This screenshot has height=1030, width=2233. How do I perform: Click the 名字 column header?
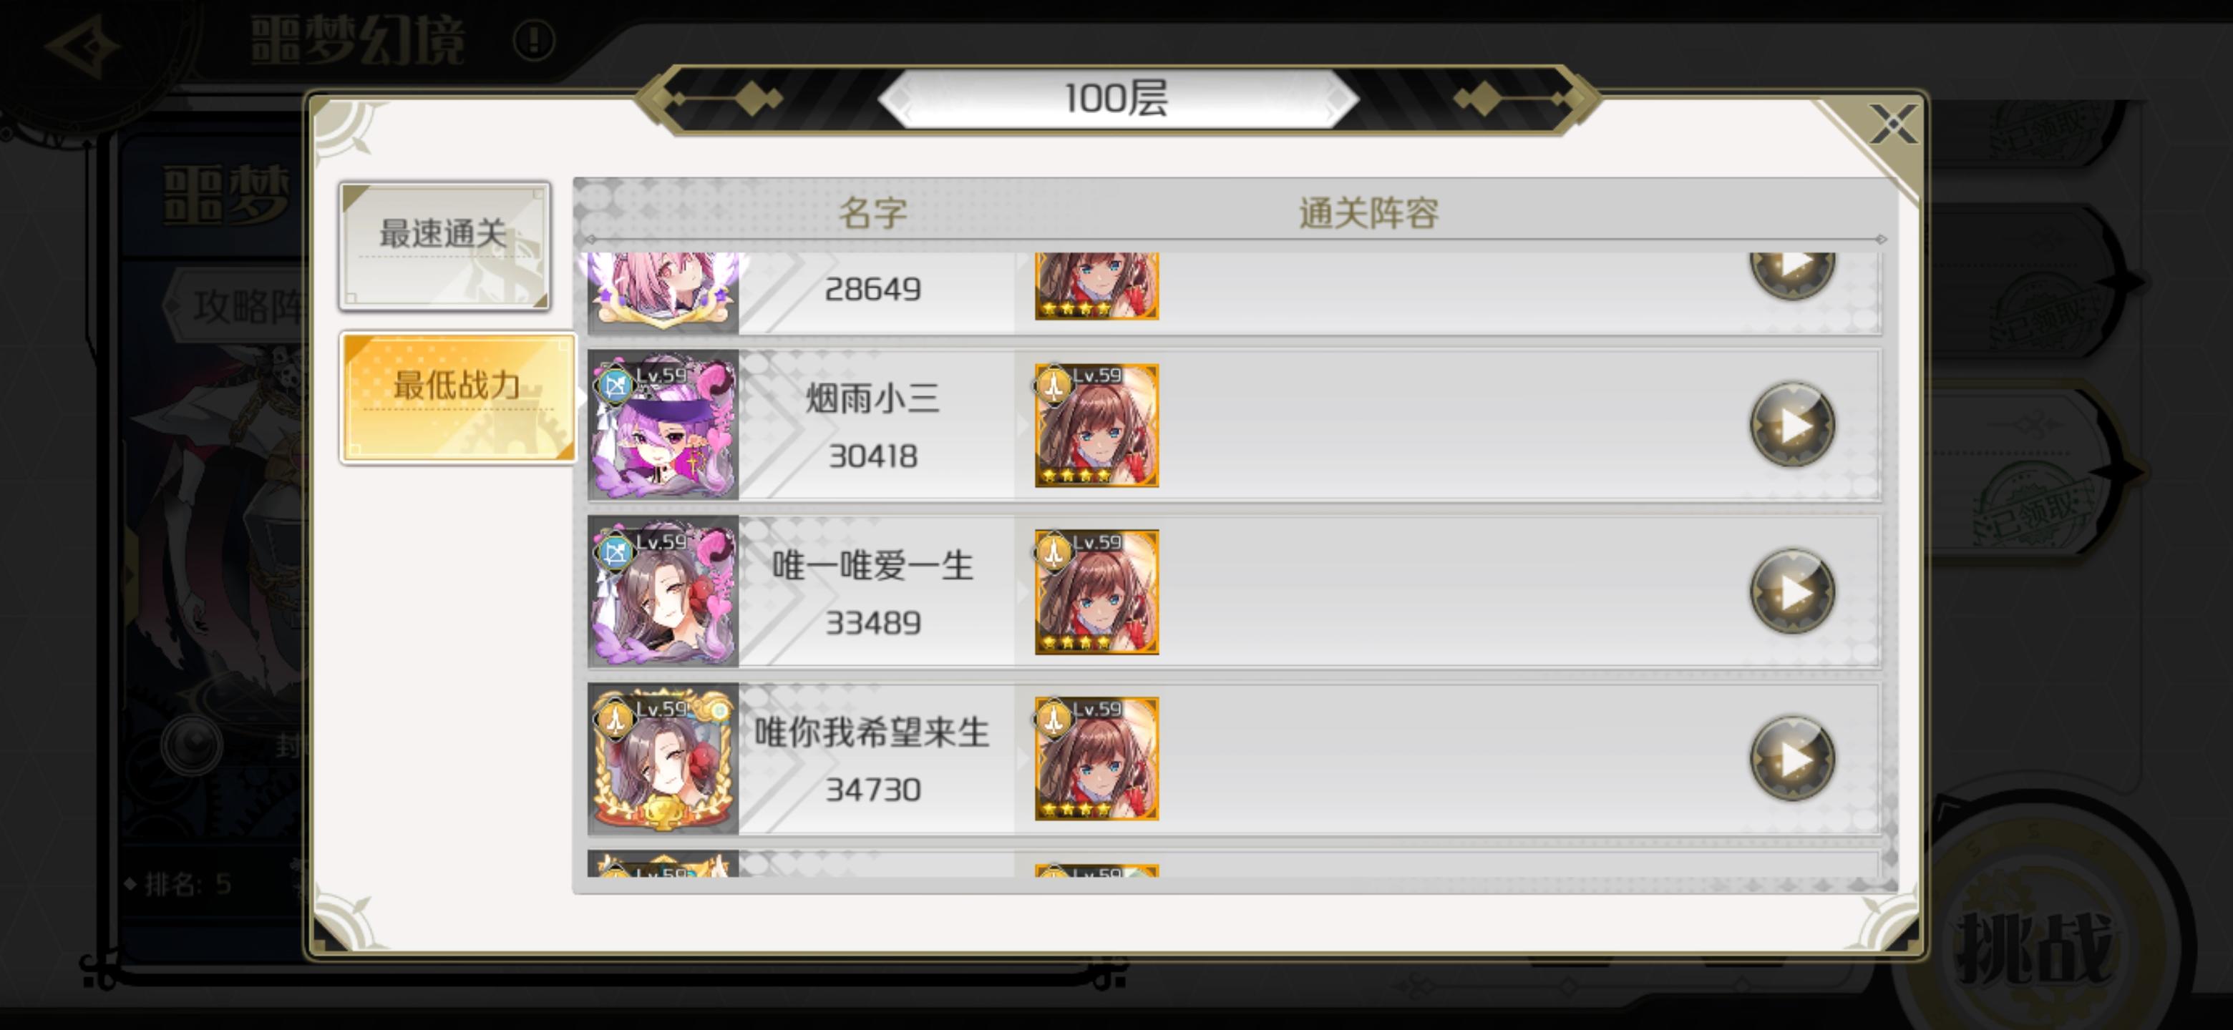[x=873, y=213]
